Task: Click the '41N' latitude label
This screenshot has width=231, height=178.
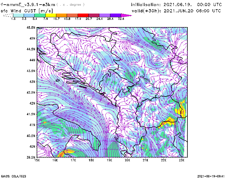Action: click(32, 125)
